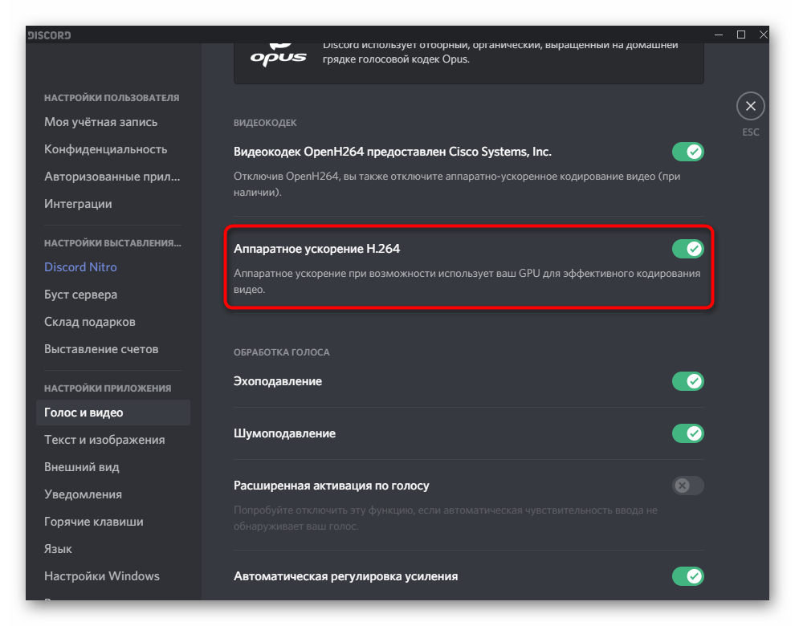Click the Discord logo in title bar
The image size is (795, 626).
(49, 35)
